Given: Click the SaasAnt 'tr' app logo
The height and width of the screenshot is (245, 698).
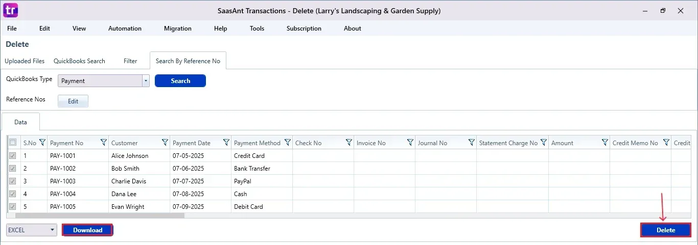Looking at the screenshot, I should 11,10.
